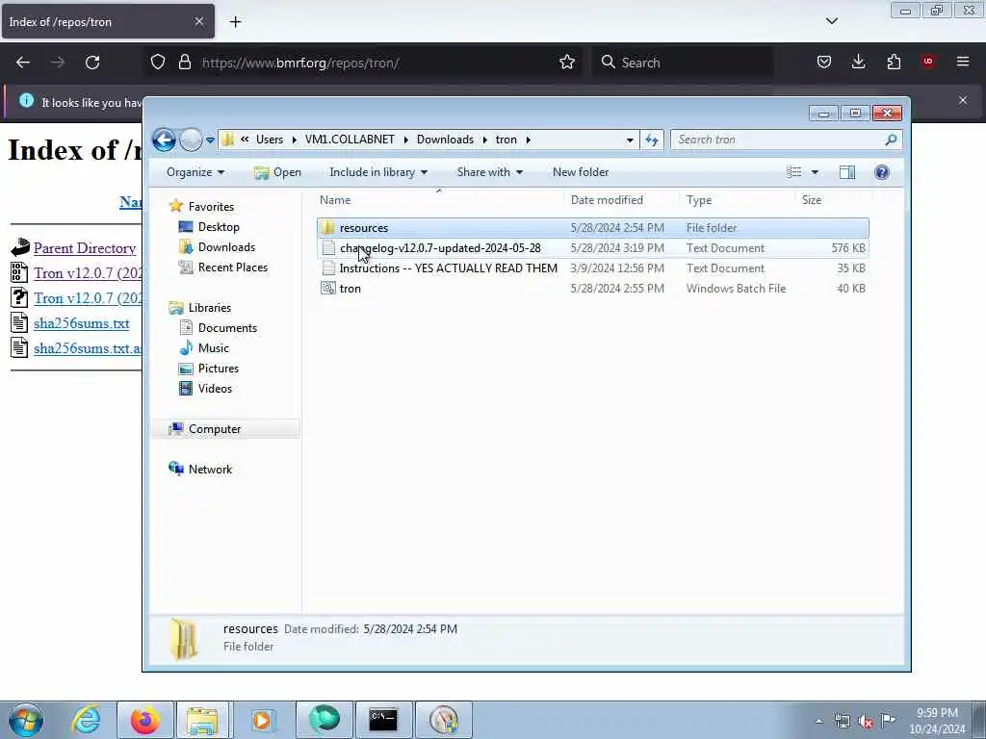Sort files by Type column
Screen dimensions: 986x739
click(738, 200)
